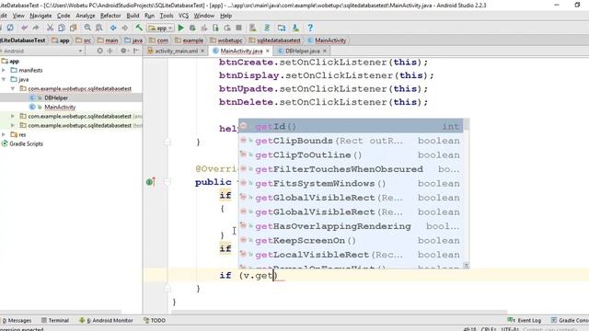The width and height of the screenshot is (589, 331).
Task: Collapse the java folder
Action: click(x=4, y=79)
